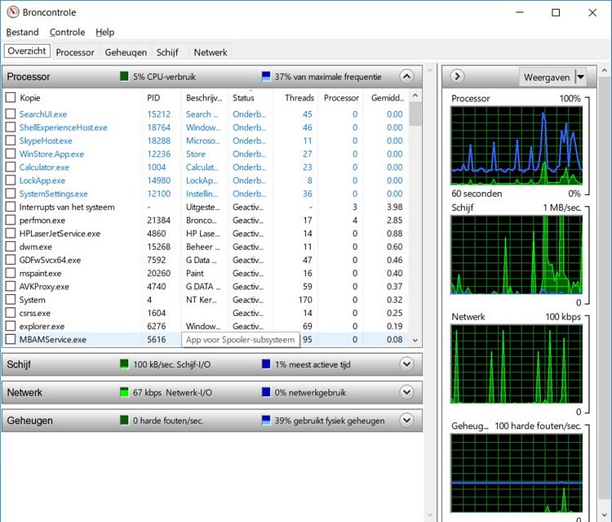Click the Netwerk activity graph
The image size is (612, 522).
click(x=517, y=364)
